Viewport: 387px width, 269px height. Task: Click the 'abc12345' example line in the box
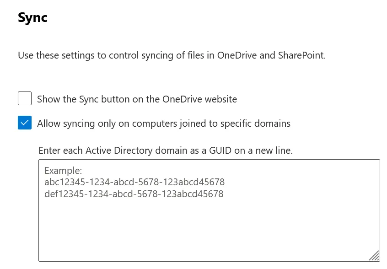[134, 182]
